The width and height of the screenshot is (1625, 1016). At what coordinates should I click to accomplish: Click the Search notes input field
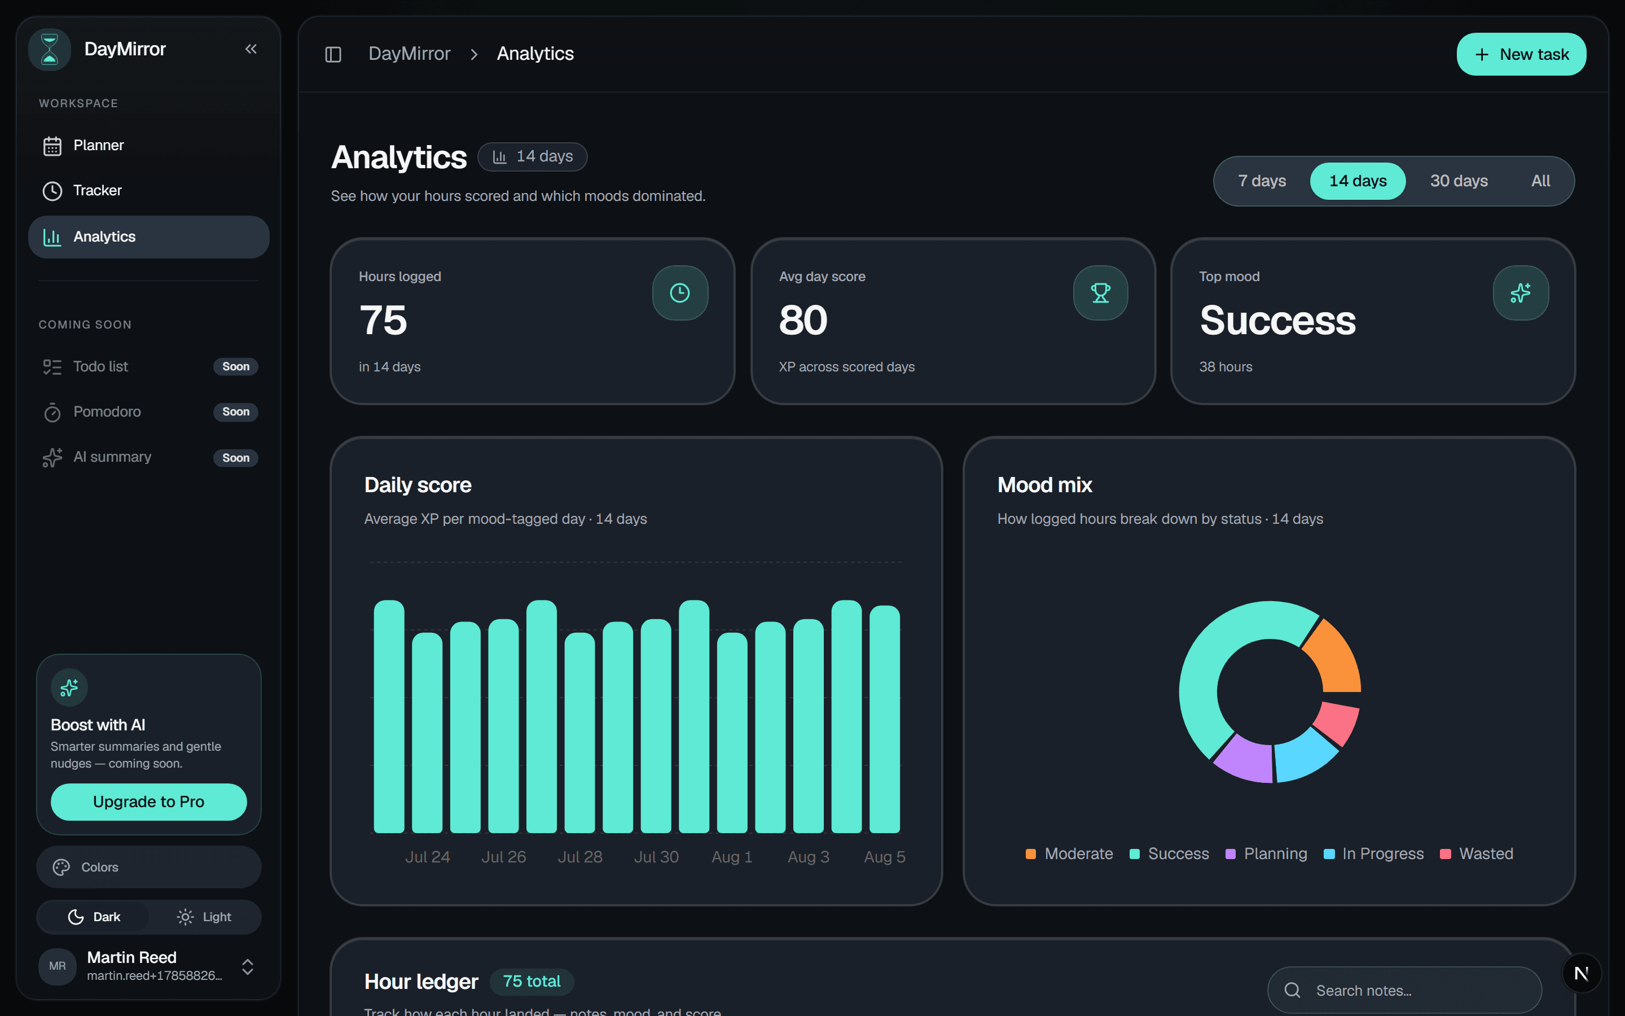pyautogui.click(x=1404, y=990)
